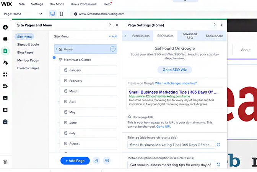
Task: Select Dynamic Pages section
Action: pyautogui.click(x=28, y=68)
